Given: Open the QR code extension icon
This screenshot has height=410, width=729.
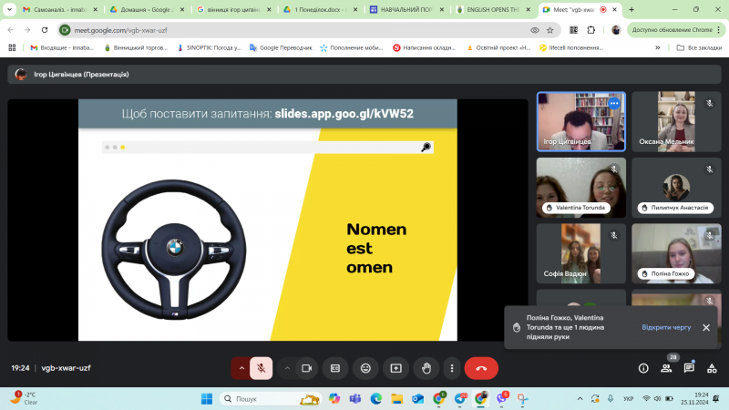Looking at the screenshot, I should click(574, 30).
